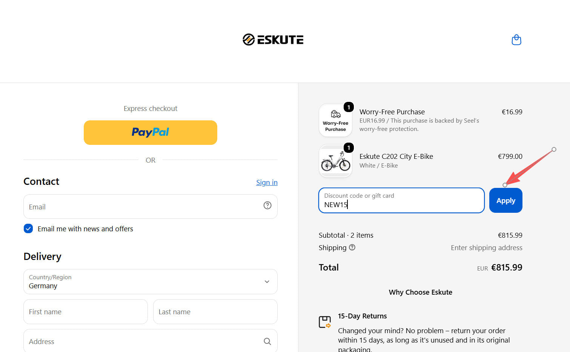Apply the NEW15 discount code
Viewport: 570px width, 352px height.
[505, 200]
